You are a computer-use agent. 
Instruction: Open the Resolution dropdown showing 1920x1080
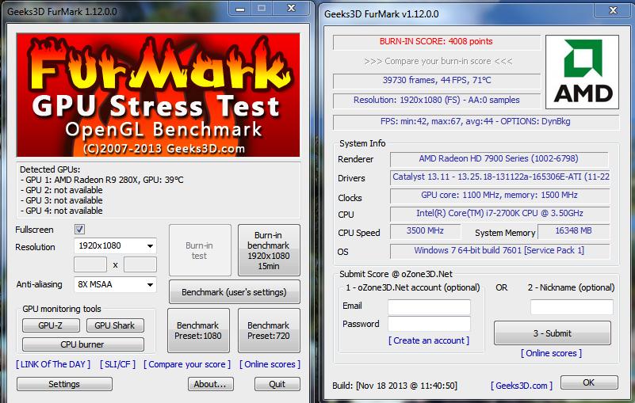click(115, 245)
